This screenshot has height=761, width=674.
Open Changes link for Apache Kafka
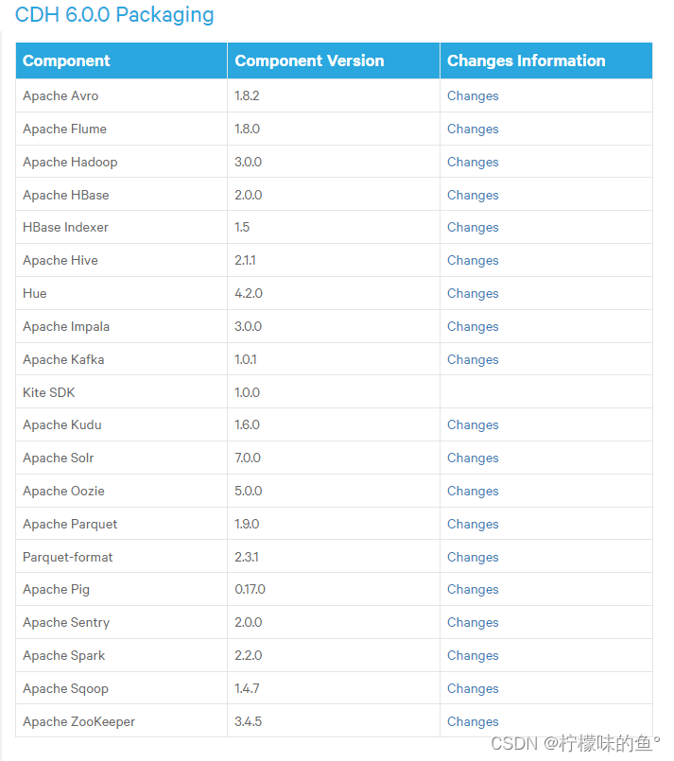tap(473, 359)
